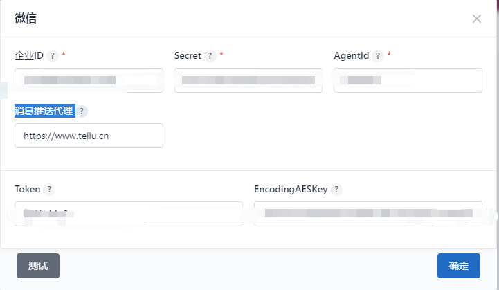Close the 微信 dialog with the X

coord(476,19)
